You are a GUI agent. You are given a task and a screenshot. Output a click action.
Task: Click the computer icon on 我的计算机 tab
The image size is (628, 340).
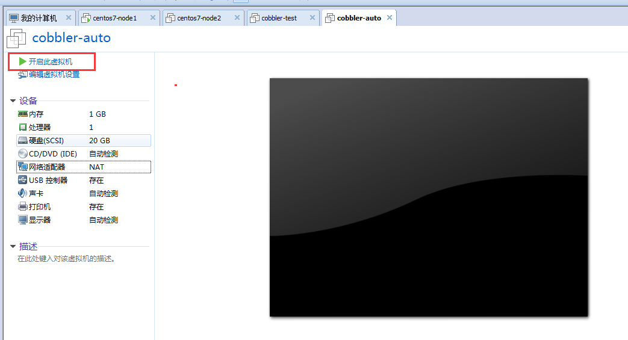14,18
